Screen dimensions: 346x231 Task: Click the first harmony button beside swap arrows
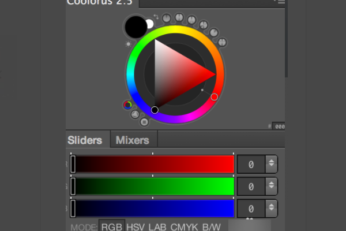pyautogui.click(x=167, y=18)
